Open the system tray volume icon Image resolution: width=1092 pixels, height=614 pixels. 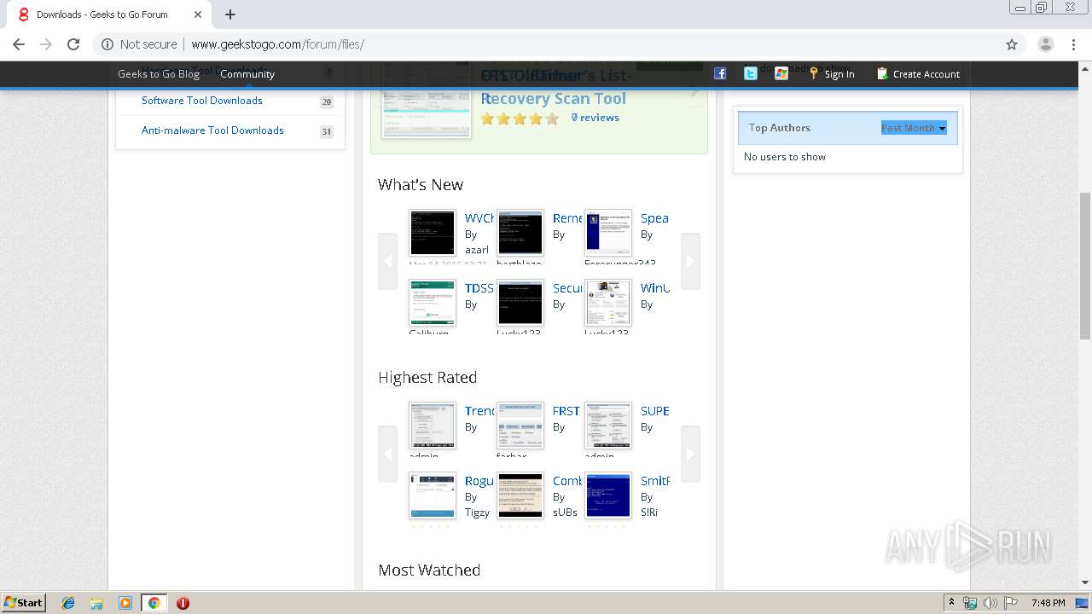[x=990, y=603]
